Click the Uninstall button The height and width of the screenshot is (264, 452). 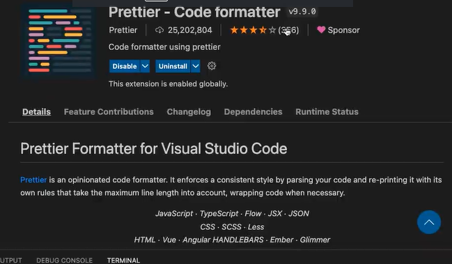[173, 66]
